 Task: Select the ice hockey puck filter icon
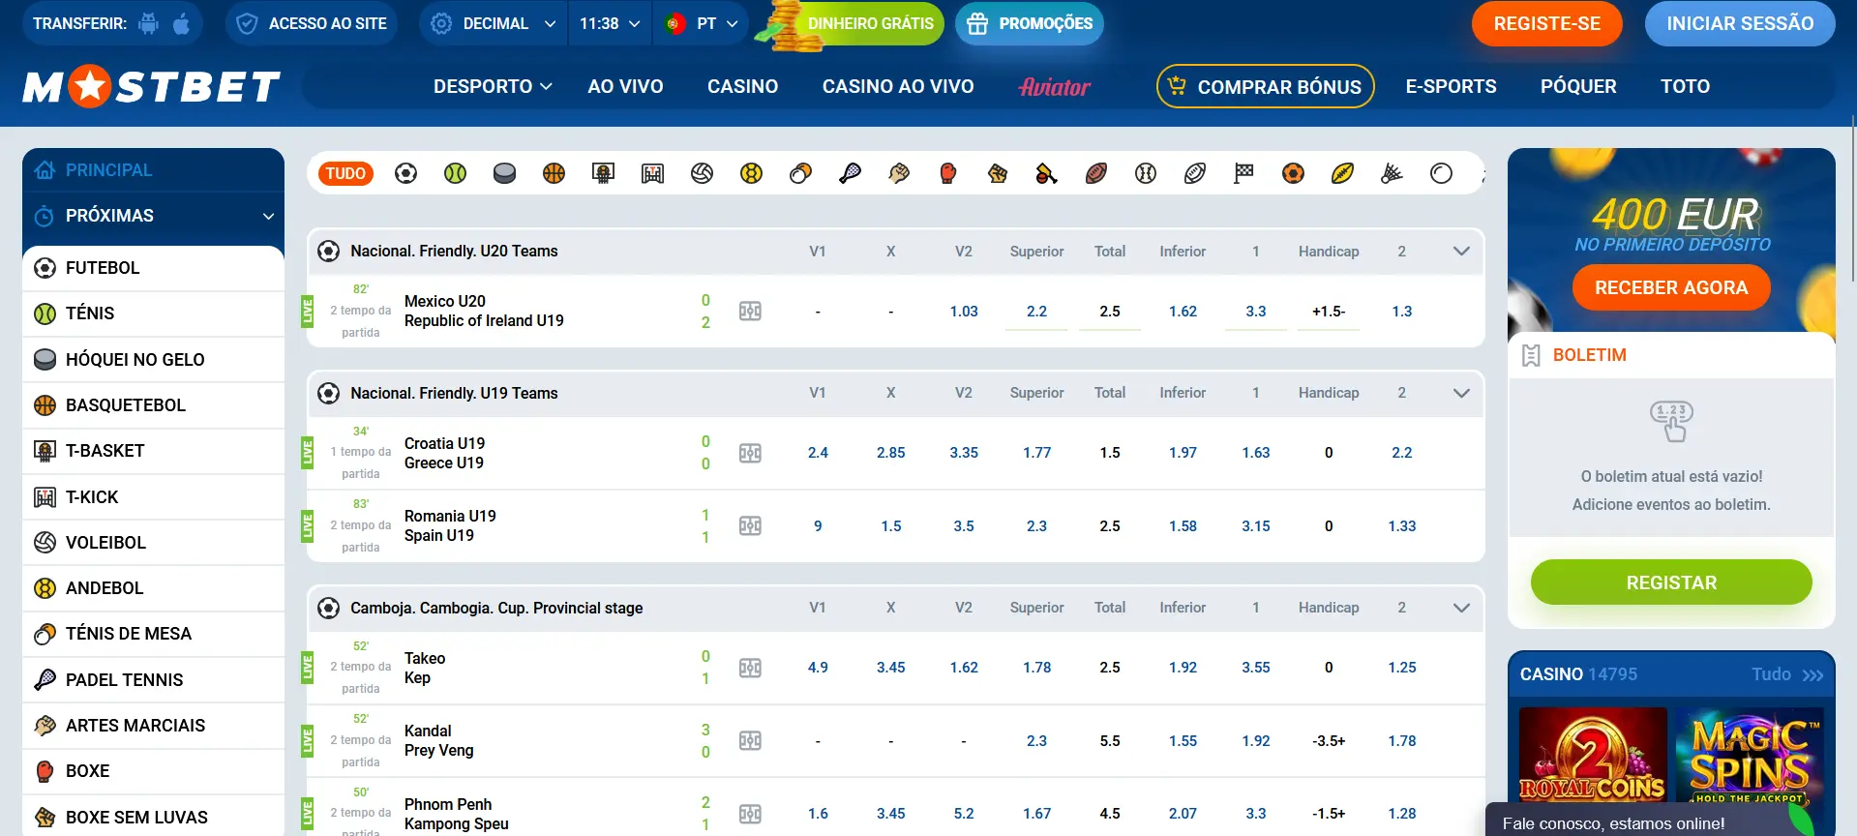click(505, 173)
